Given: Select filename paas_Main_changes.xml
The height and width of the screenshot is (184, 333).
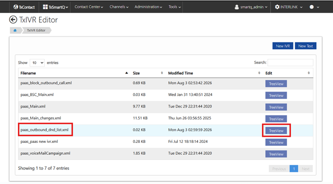Looking at the screenshot, I should point(41,118).
